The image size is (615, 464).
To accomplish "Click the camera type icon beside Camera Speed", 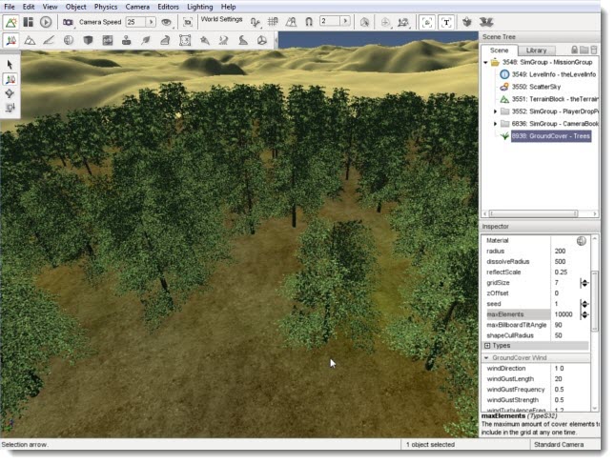I will (x=68, y=21).
